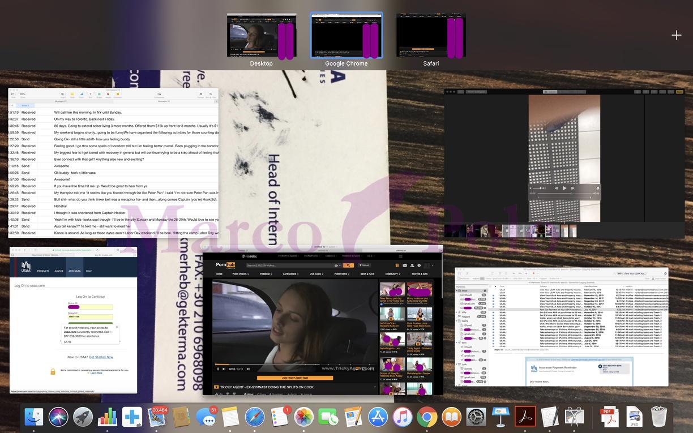Collapse Drafts mailbox group in Mail
This screenshot has height=433, width=693.
coord(456,321)
